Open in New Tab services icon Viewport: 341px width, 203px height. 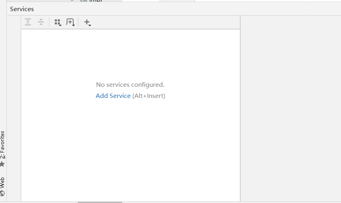71,22
